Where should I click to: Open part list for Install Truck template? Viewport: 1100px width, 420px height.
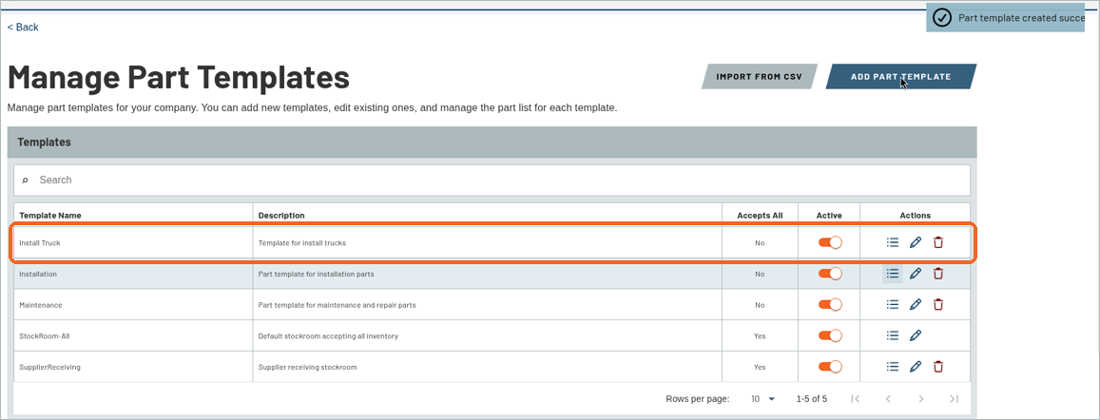pos(893,242)
